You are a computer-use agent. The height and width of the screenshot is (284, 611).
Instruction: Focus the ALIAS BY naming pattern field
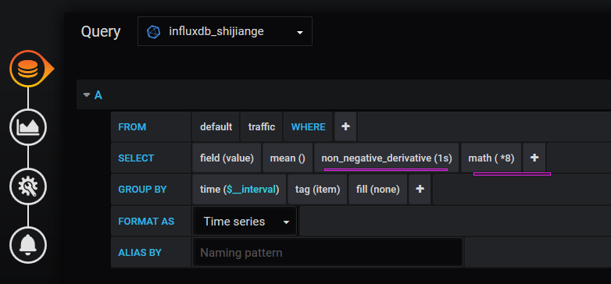click(x=327, y=253)
